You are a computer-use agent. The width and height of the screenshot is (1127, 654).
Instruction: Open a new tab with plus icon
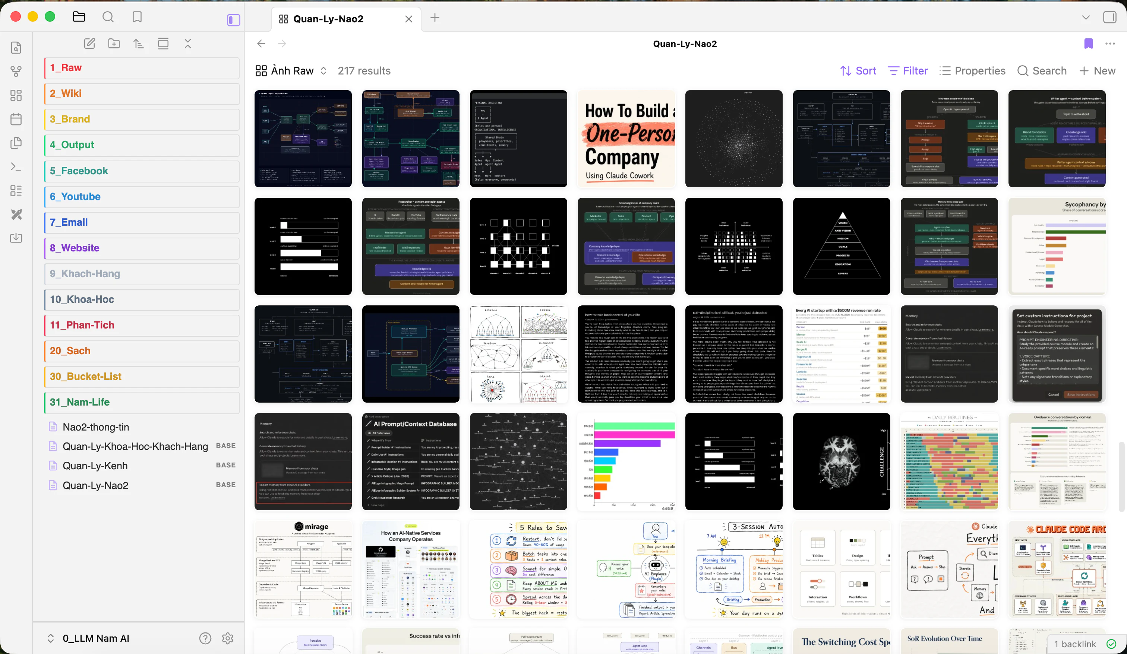(x=435, y=18)
